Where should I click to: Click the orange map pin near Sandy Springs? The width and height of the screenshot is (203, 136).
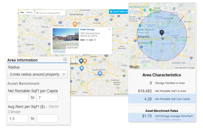75,24
